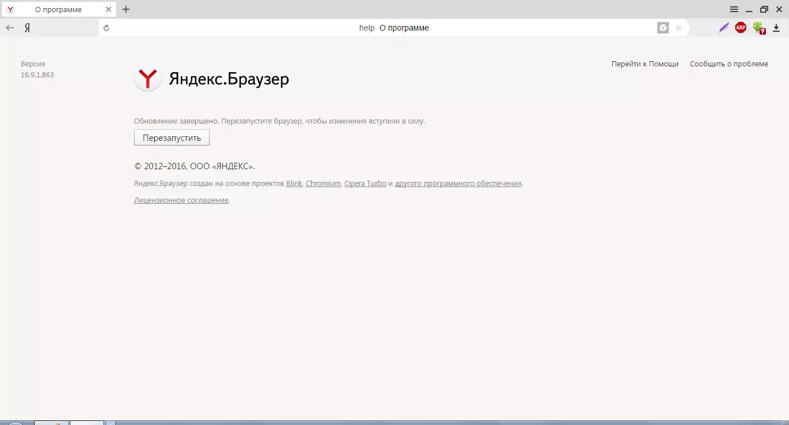This screenshot has width=789, height=425.
Task: Reload the page with the refresh icon
Action: point(106,28)
